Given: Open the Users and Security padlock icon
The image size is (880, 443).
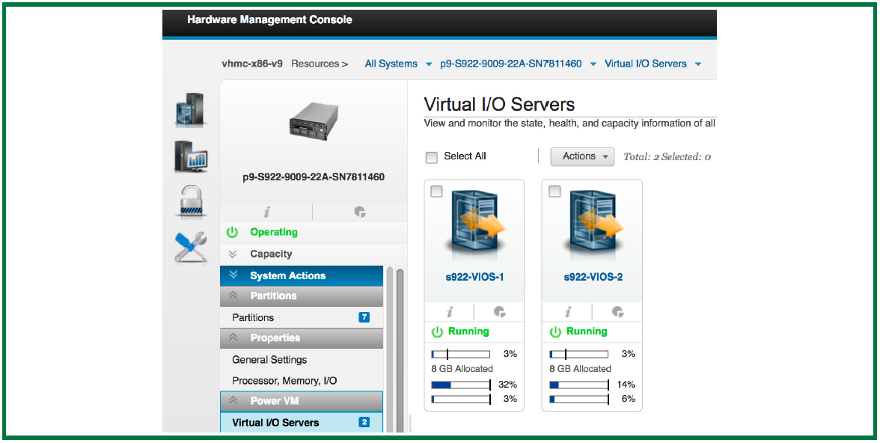Looking at the screenshot, I should [x=190, y=201].
